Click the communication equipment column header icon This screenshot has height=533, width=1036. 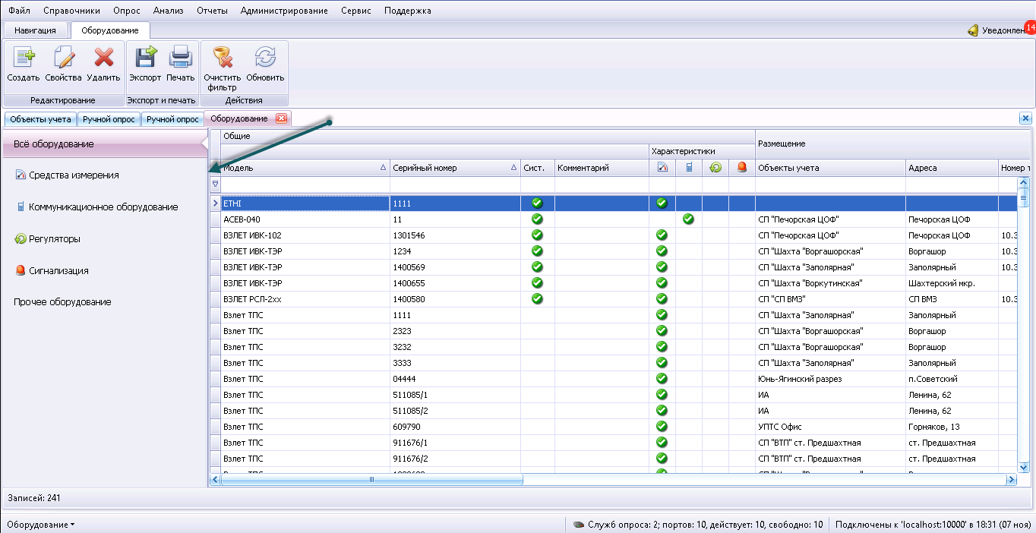pos(689,168)
